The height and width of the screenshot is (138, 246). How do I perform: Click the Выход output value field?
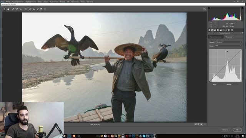pos(235,84)
